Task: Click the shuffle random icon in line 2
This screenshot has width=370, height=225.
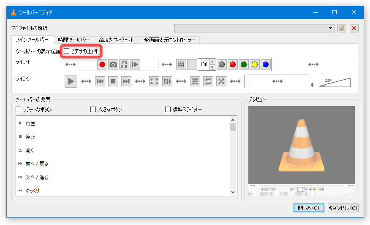Action: 221,81
